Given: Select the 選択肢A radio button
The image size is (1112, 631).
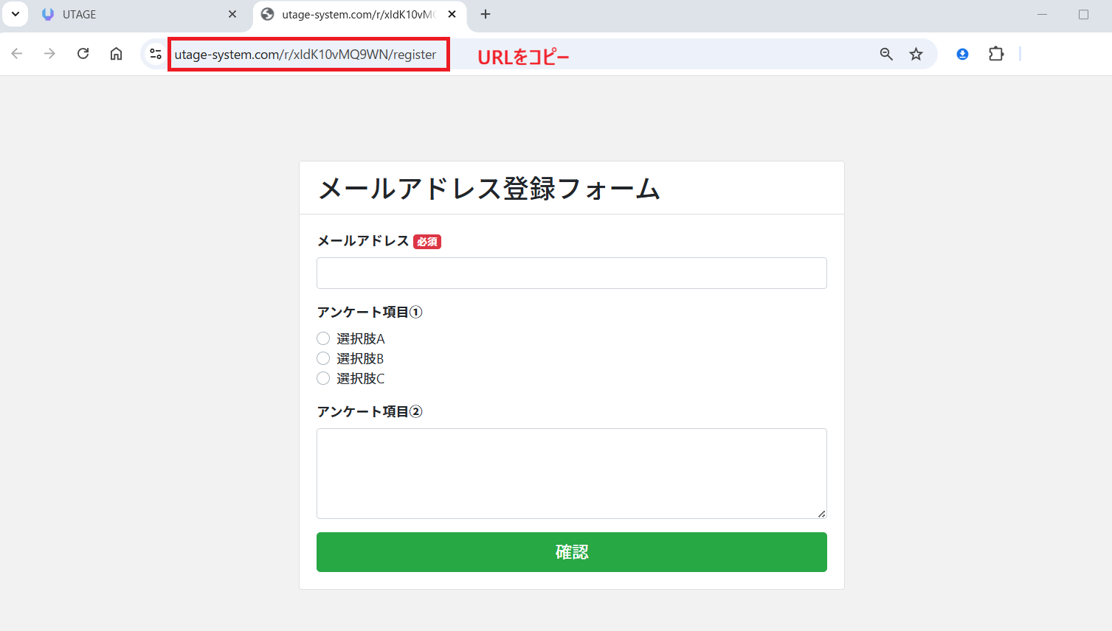Looking at the screenshot, I should 323,338.
